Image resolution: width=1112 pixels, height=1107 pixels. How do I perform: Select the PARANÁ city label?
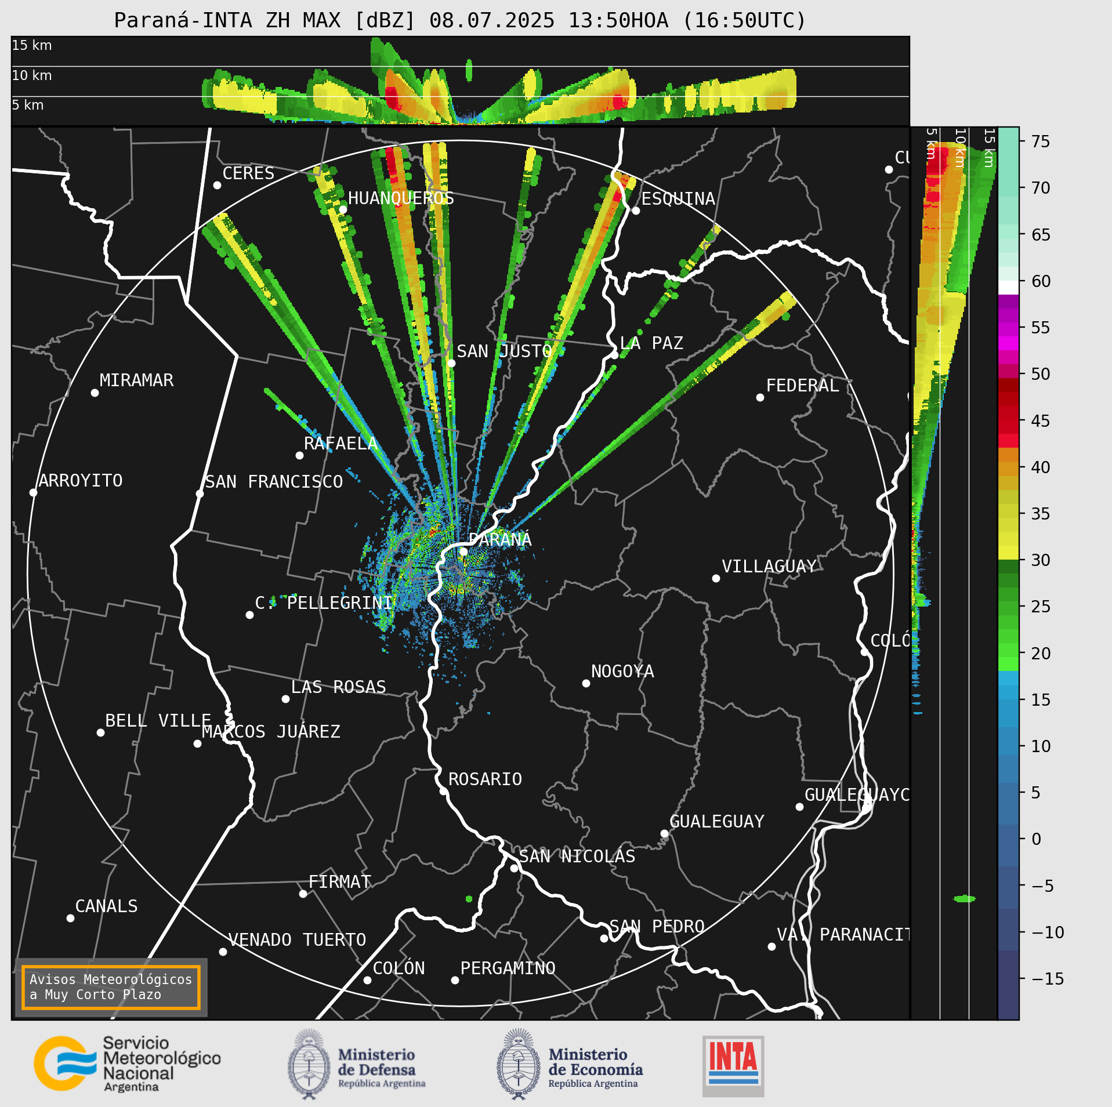pyautogui.click(x=500, y=539)
